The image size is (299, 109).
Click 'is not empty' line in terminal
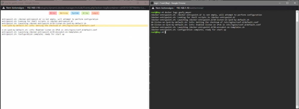[x=206, y=15]
